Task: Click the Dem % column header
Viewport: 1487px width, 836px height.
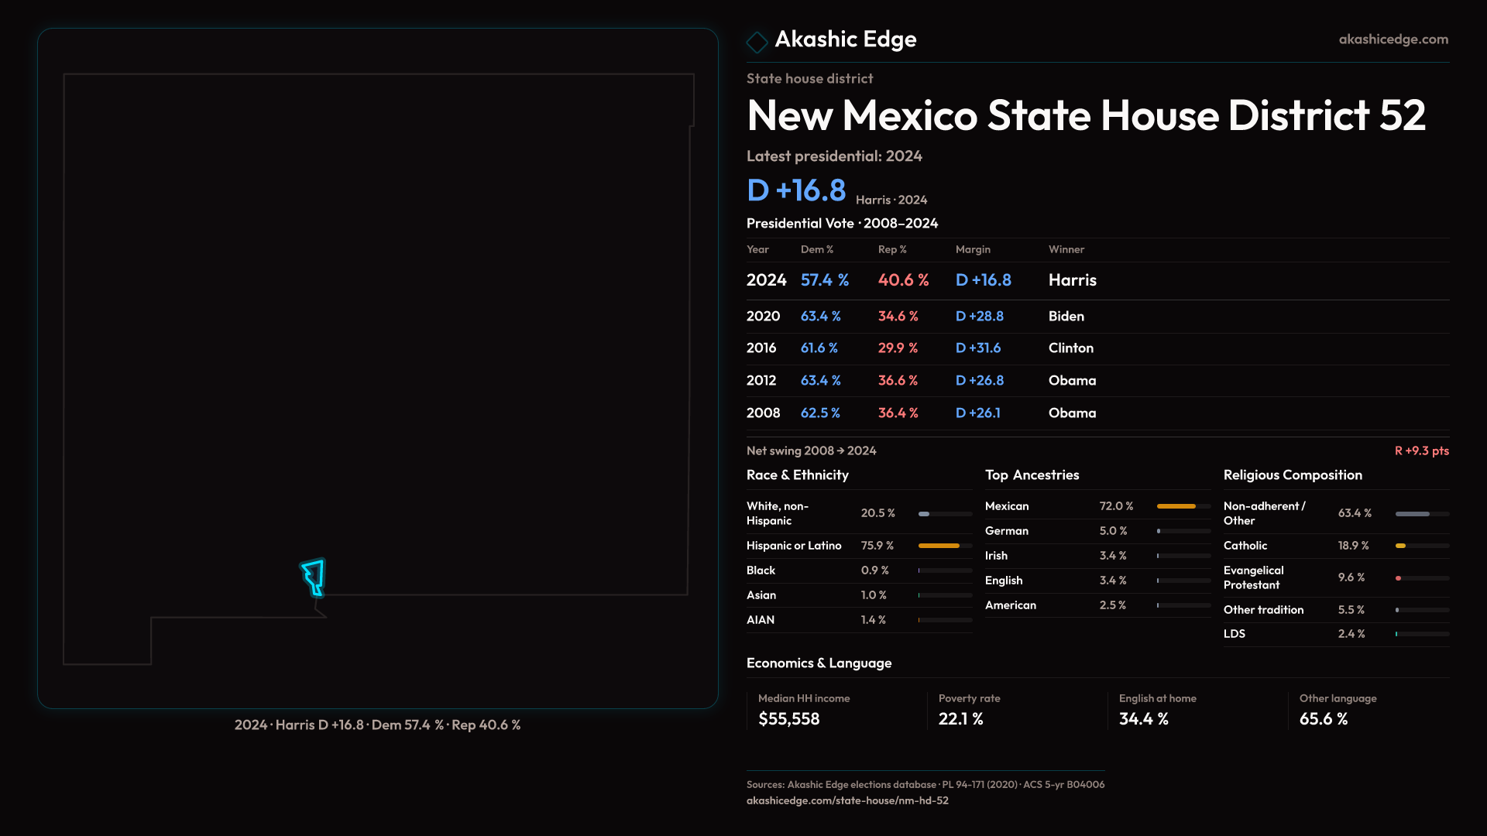Action: pyautogui.click(x=816, y=249)
